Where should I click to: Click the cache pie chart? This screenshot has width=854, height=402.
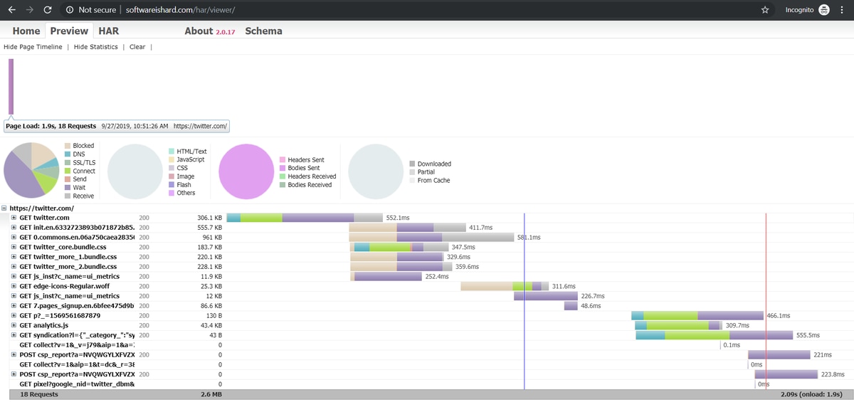click(x=376, y=171)
